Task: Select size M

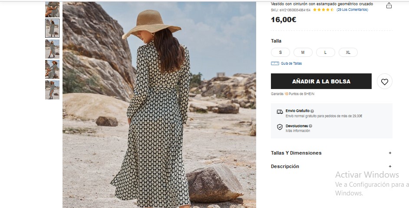Action: pyautogui.click(x=303, y=53)
